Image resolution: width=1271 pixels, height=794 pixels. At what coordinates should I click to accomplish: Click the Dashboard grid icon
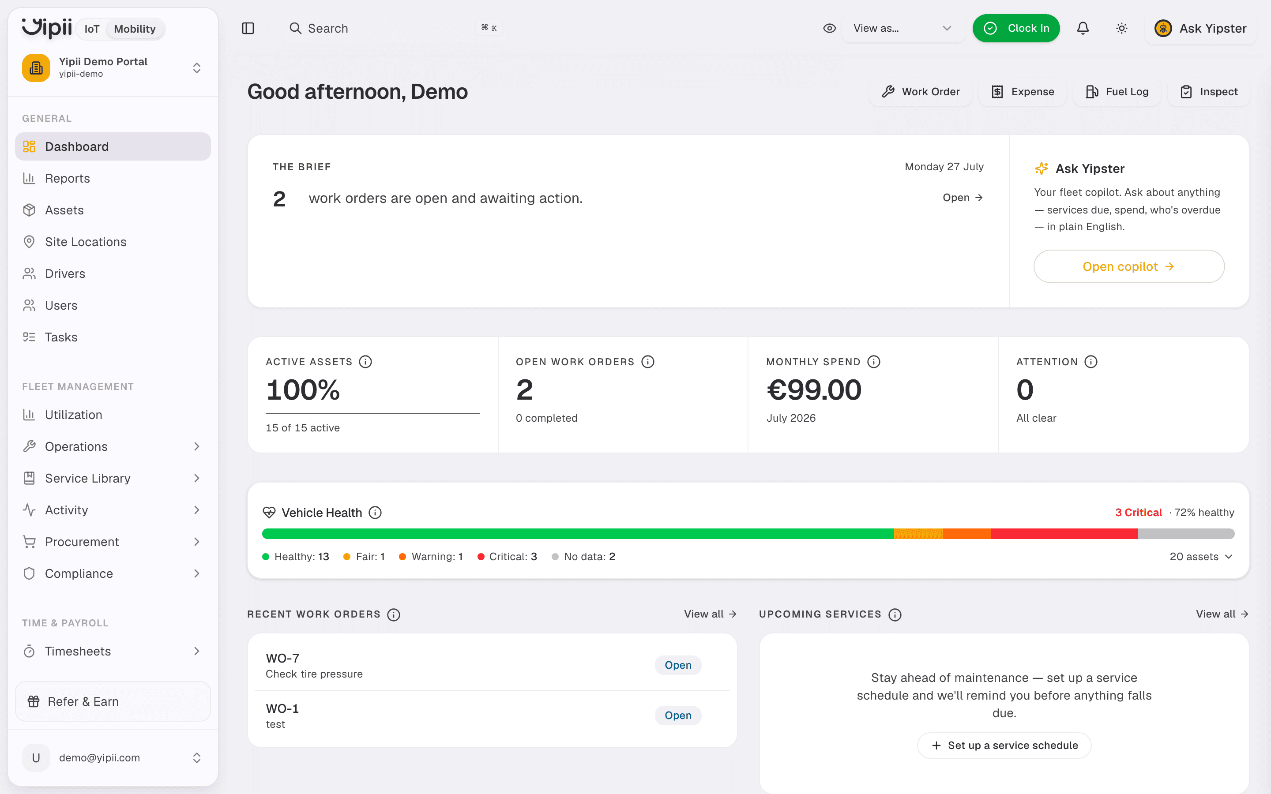tap(30, 146)
